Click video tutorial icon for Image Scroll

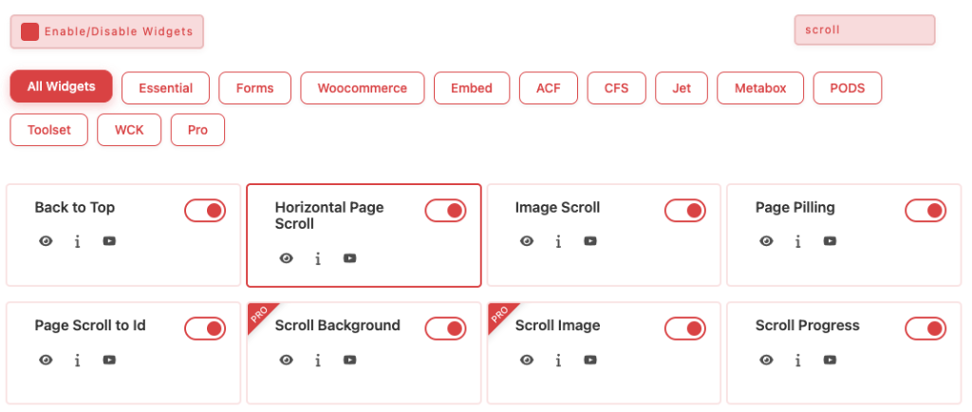click(590, 241)
